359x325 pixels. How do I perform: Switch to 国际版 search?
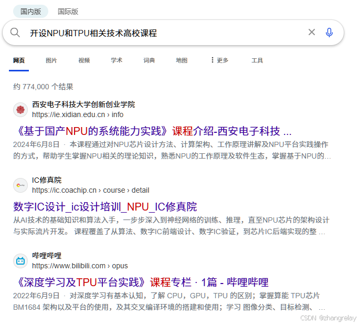coord(68,12)
